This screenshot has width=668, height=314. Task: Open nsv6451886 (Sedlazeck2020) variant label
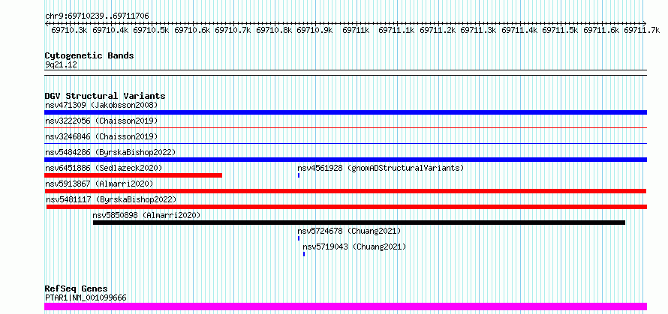coord(104,168)
